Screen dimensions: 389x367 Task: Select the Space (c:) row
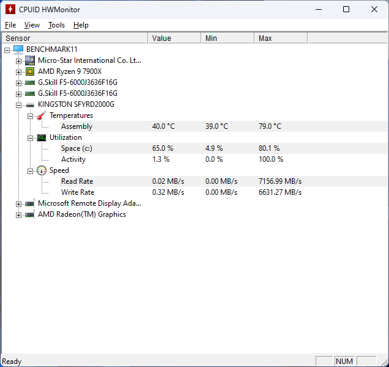[223, 148]
